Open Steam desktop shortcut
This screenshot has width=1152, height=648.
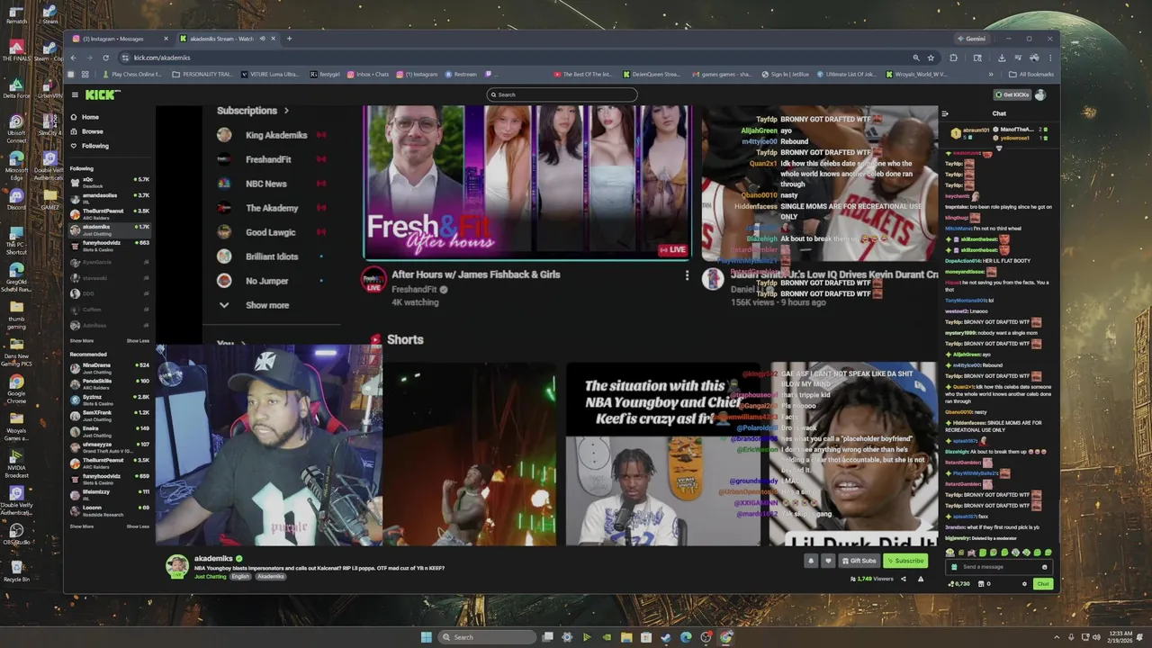pos(50,13)
